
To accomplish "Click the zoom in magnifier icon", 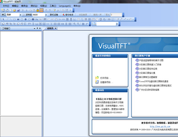I will pyautogui.click(x=74, y=24).
